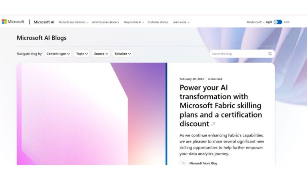
Task: Click the Search the blog field
Action: [242, 54]
